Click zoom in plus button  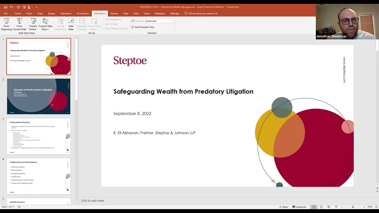[x=364, y=207]
